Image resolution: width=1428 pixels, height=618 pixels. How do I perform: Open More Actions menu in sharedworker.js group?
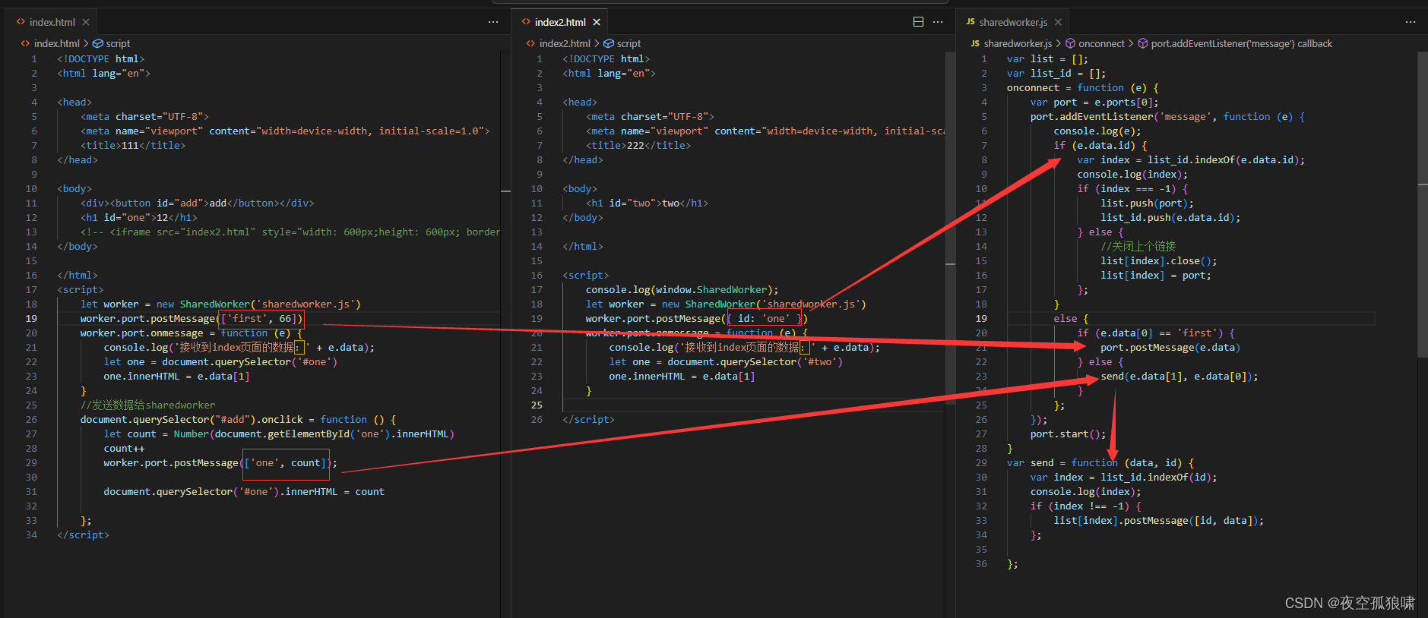1411,22
